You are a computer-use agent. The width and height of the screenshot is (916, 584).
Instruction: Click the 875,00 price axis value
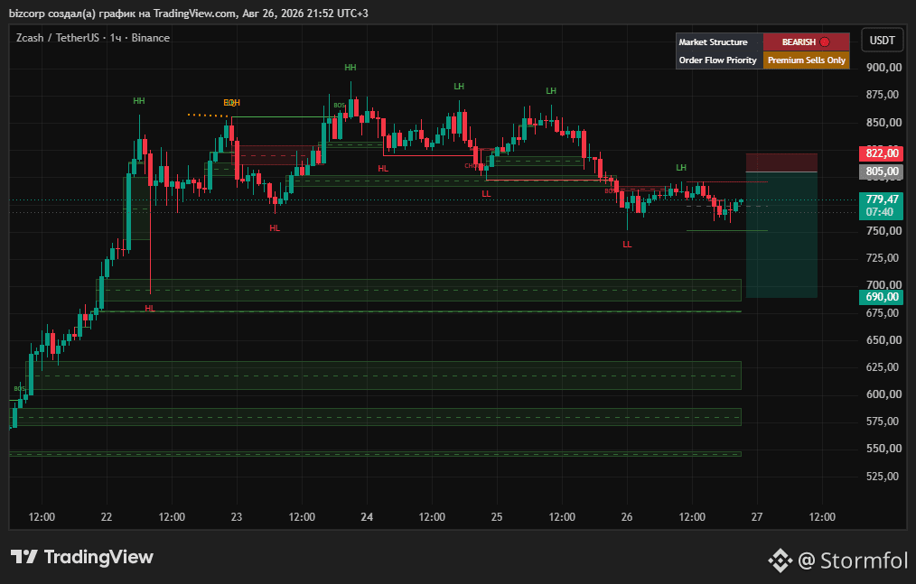tap(883, 95)
